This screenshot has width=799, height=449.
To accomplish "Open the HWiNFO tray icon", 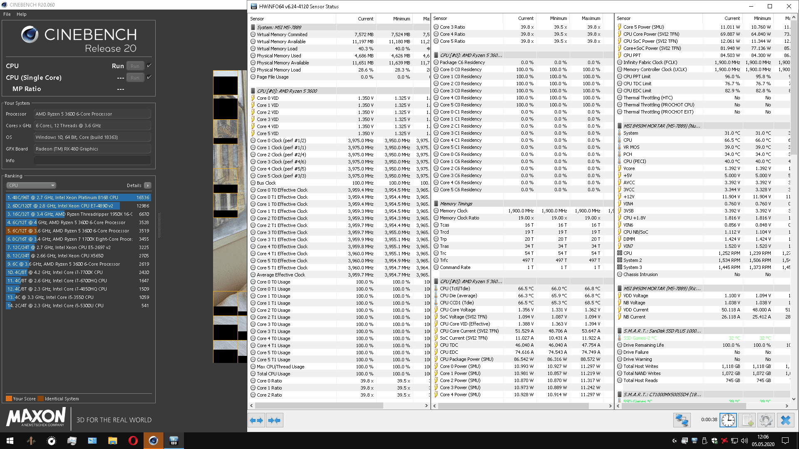I will pyautogui.click(x=694, y=441).
